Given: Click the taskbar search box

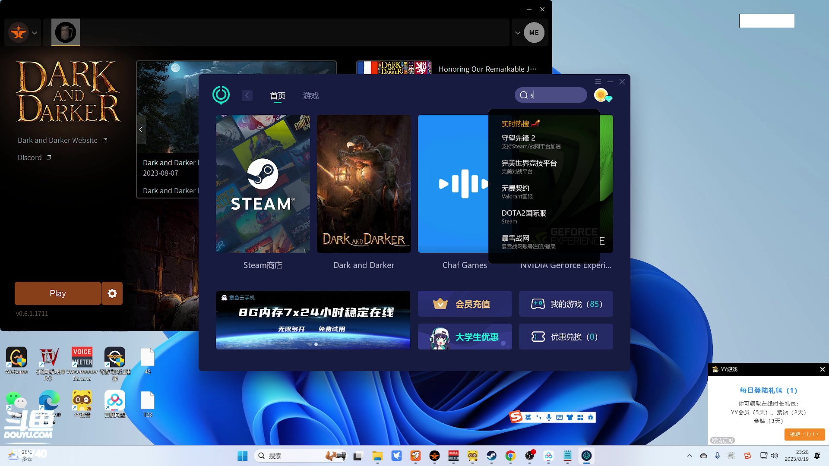Looking at the screenshot, I should click(301, 456).
